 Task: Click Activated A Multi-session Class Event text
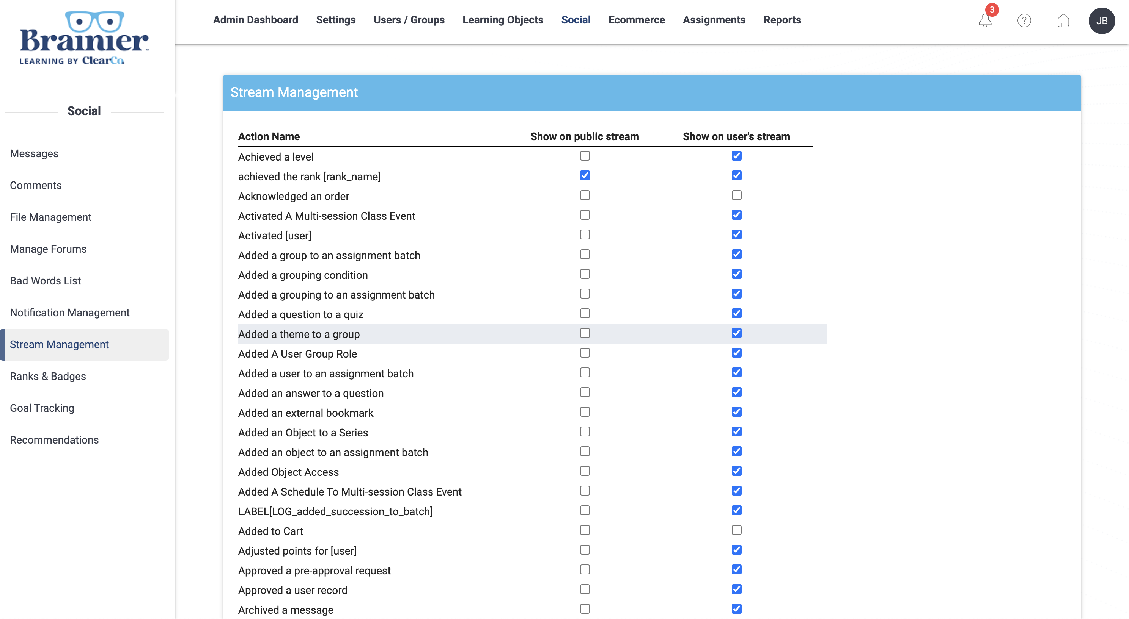[327, 216]
